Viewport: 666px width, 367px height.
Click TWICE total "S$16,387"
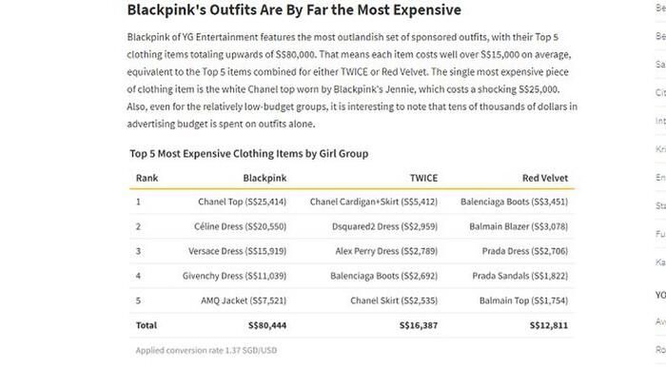pyautogui.click(x=419, y=325)
